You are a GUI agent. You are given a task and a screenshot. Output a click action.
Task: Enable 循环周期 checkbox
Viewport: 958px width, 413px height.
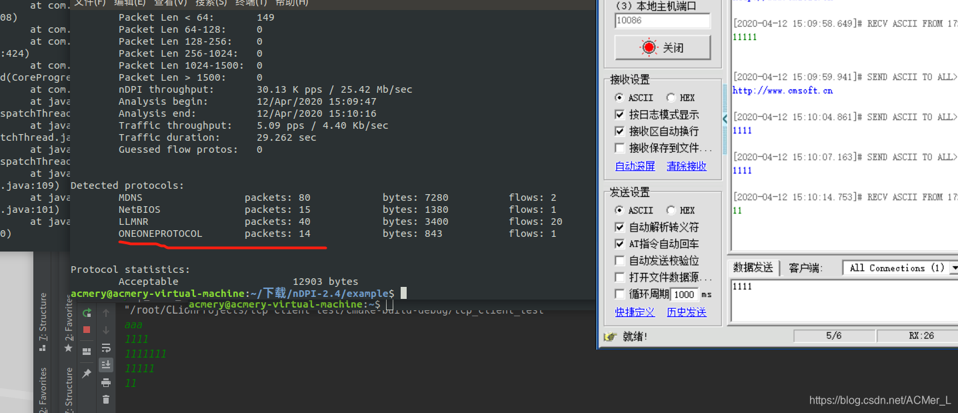[x=619, y=294]
